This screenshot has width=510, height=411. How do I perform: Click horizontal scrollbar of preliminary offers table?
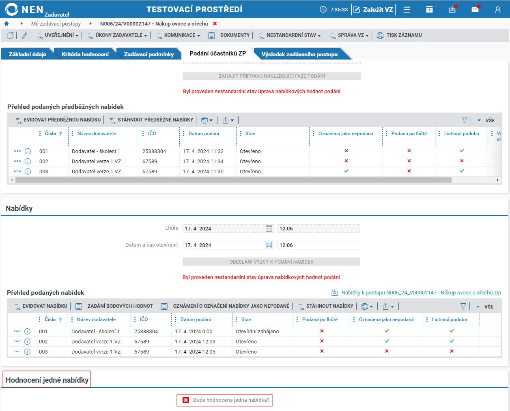coord(233,180)
